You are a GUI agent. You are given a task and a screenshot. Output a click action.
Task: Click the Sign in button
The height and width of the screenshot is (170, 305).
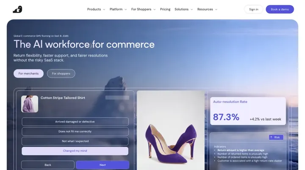tap(254, 9)
